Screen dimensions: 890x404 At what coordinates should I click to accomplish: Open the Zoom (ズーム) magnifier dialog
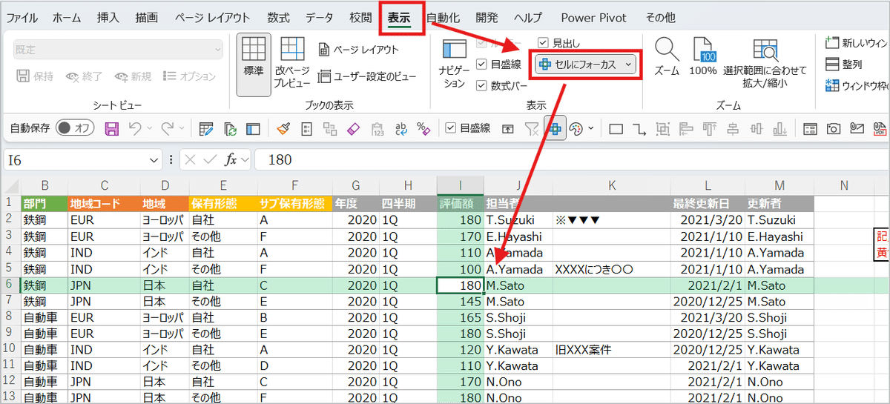(x=667, y=58)
